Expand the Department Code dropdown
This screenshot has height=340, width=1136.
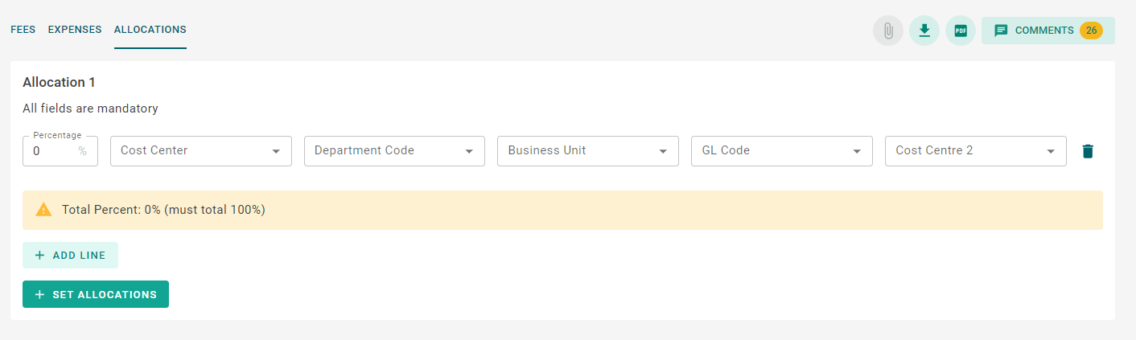click(394, 151)
